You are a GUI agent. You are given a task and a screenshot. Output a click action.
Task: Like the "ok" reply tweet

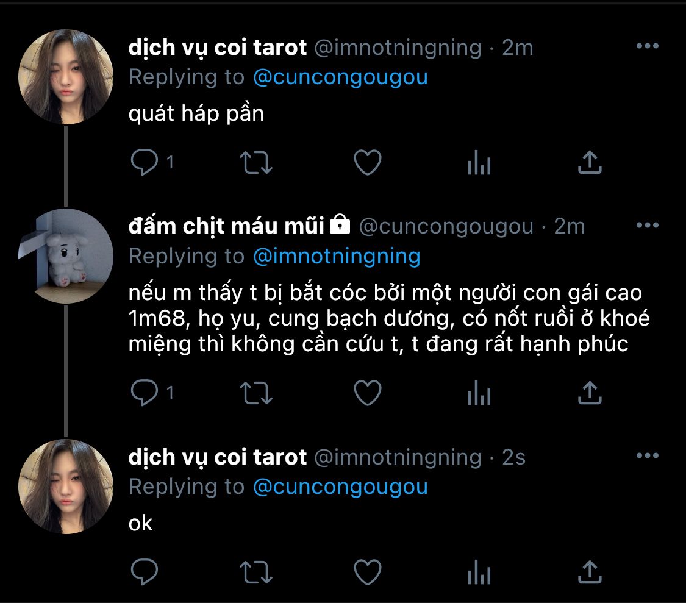pos(368,572)
